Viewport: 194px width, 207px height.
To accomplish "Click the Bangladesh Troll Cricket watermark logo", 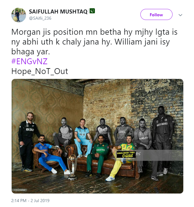I will [126, 154].
